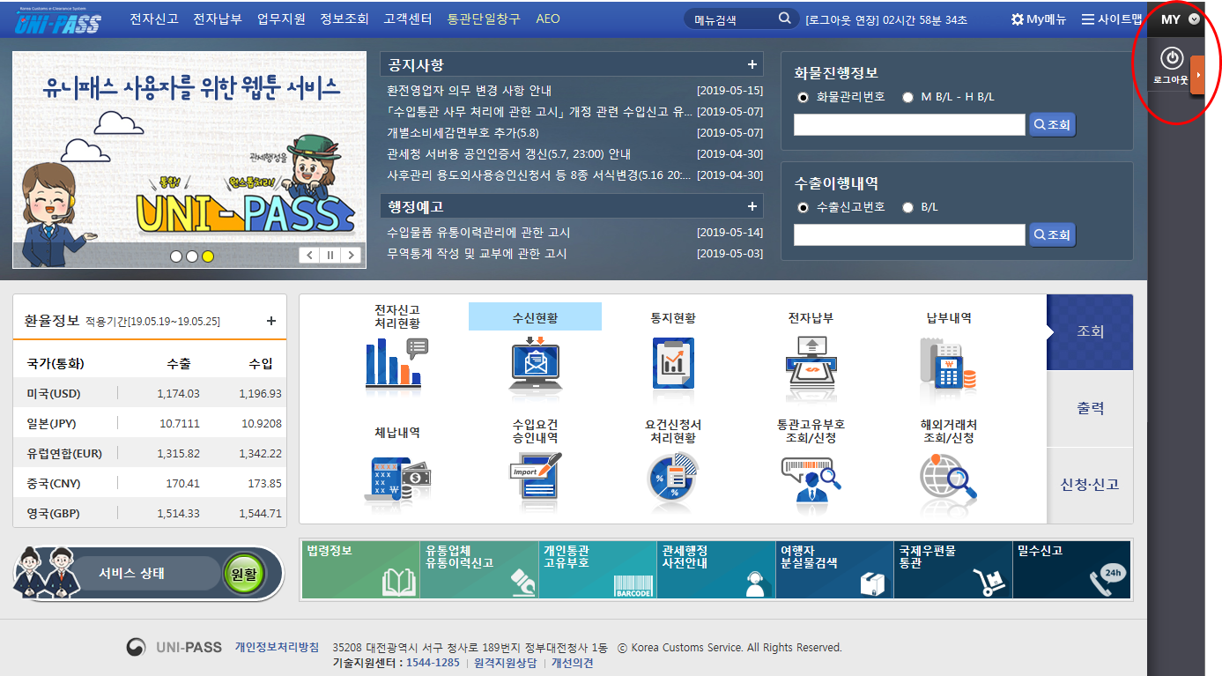Open the 납부내역 card terminal icon

[x=948, y=365]
